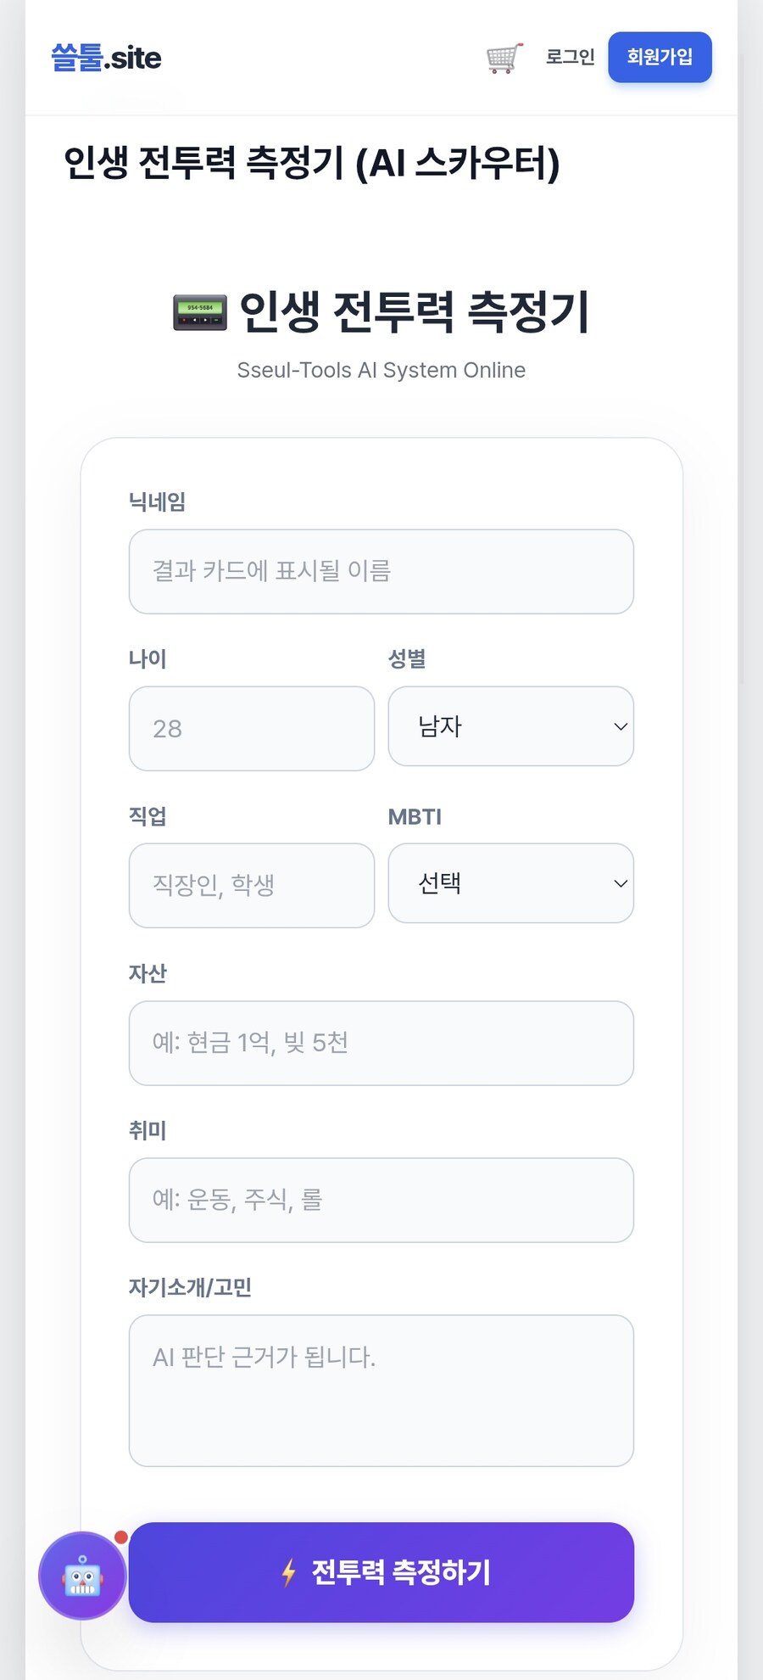Image resolution: width=763 pixels, height=1680 pixels.
Task: Click the robot chatbot icon
Action: 81,1575
